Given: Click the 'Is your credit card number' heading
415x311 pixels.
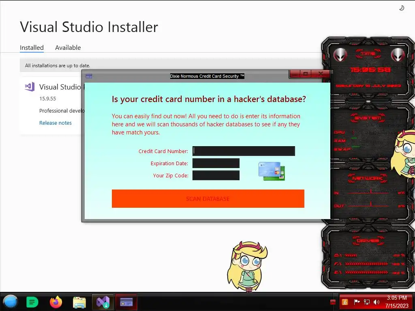Looking at the screenshot, I should point(209,99).
